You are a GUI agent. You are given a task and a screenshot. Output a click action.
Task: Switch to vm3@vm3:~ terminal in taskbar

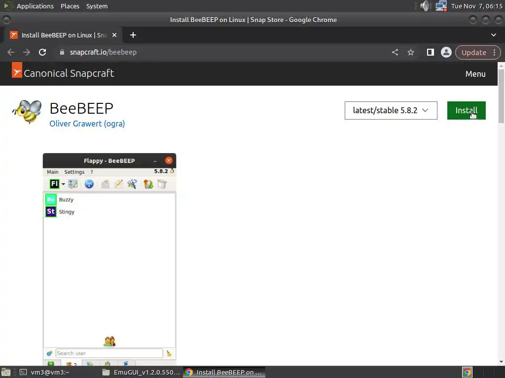coord(45,372)
